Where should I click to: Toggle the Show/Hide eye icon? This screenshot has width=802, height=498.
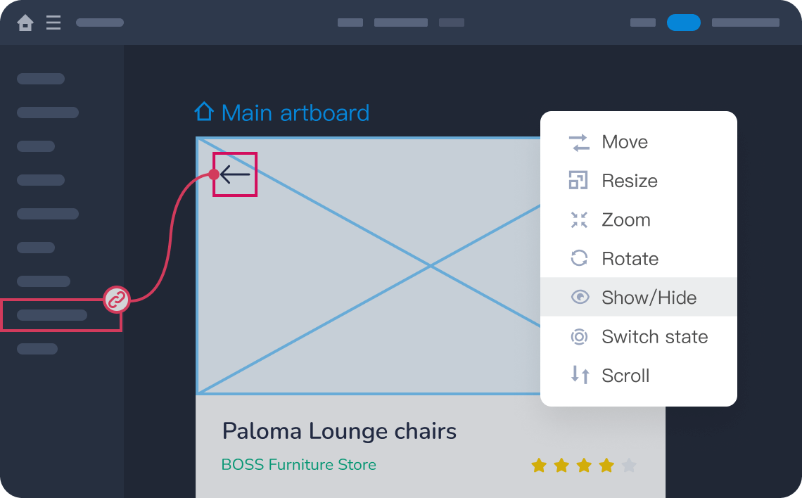pos(579,298)
